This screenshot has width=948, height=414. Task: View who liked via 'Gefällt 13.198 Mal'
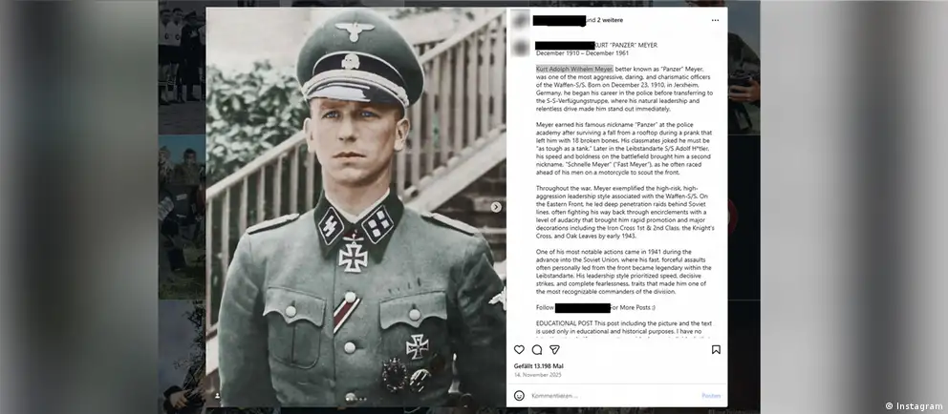tap(539, 365)
